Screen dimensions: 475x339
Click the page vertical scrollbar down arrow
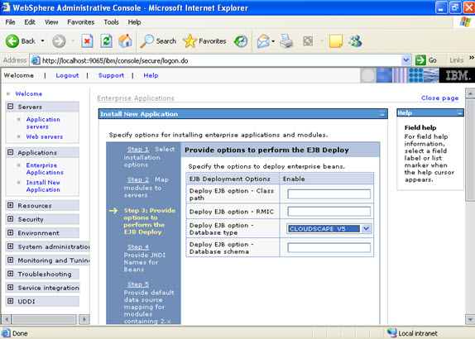click(470, 319)
